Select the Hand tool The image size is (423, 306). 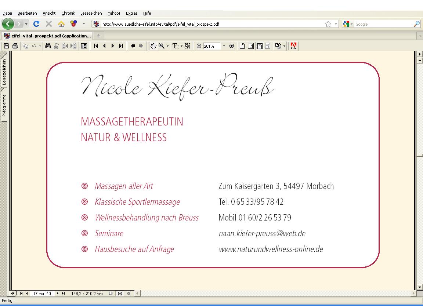click(x=153, y=46)
